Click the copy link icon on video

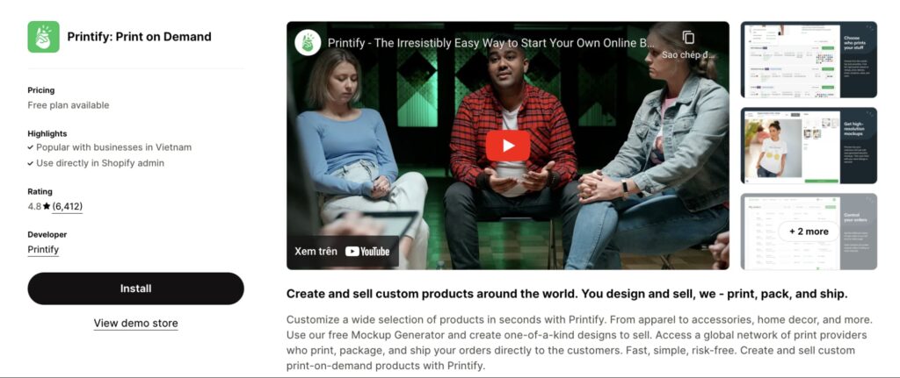(x=688, y=37)
